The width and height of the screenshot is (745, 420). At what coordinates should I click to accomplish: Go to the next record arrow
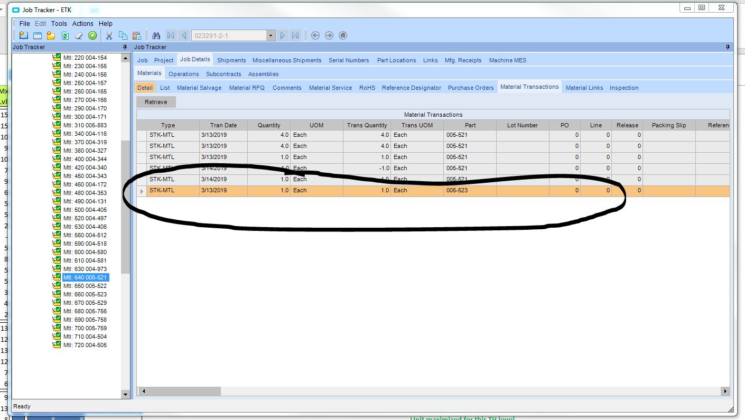(x=283, y=35)
